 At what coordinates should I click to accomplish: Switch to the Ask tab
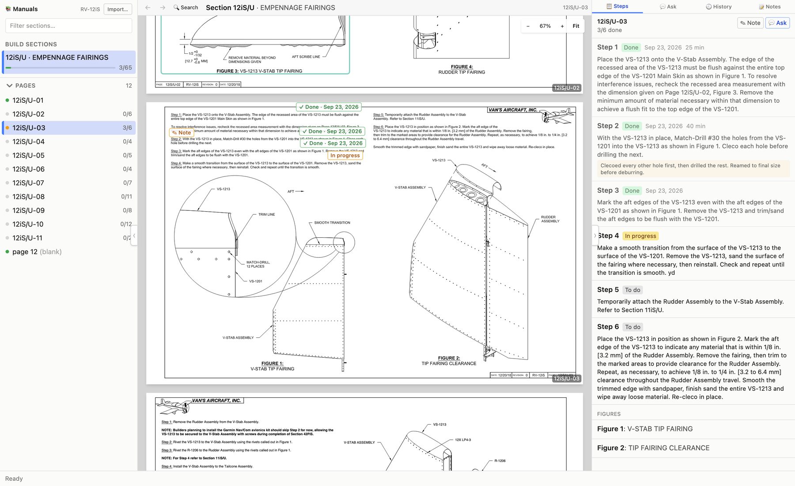point(668,7)
